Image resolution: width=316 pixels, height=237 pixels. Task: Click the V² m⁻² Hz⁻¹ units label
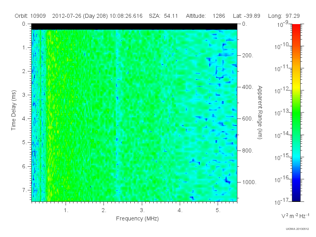[295, 216]
